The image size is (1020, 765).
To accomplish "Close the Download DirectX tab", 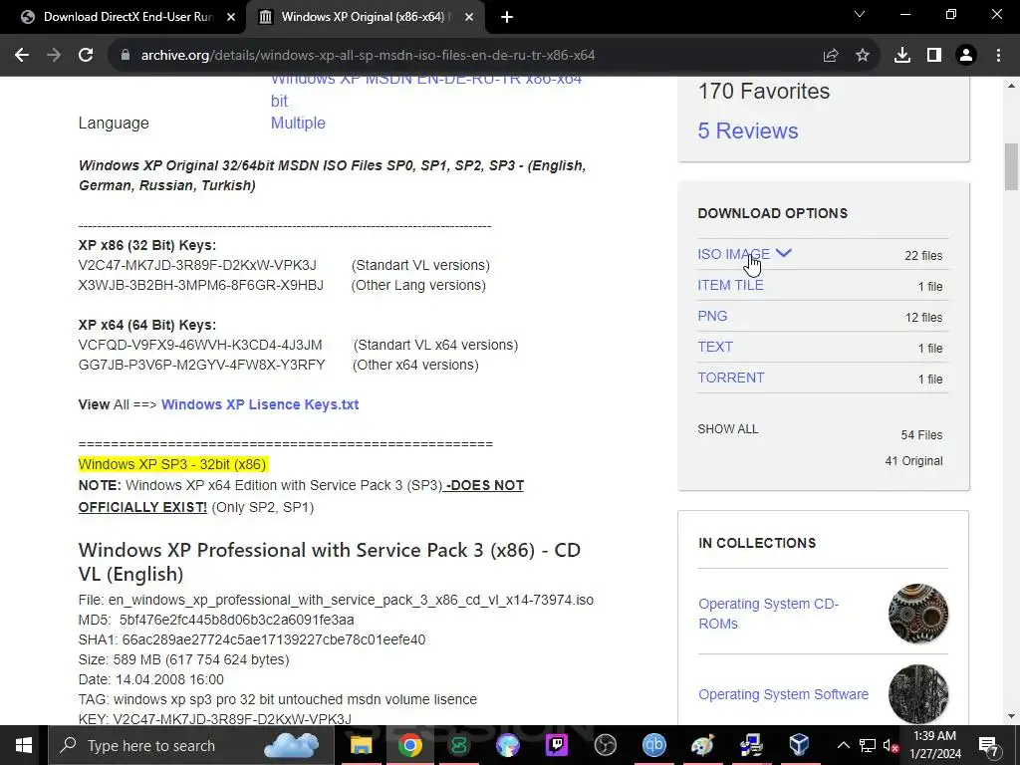I will (x=231, y=17).
